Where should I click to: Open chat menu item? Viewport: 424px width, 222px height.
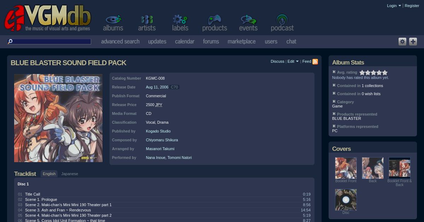point(291,42)
